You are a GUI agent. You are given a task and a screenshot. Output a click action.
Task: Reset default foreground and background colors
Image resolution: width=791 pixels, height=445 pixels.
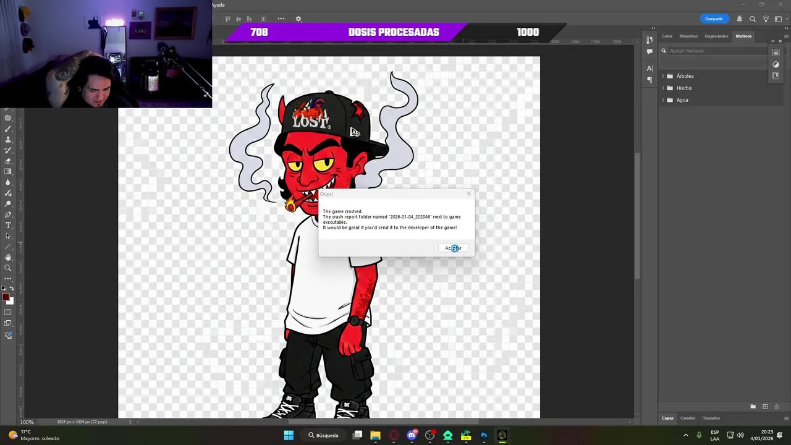click(x=4, y=289)
